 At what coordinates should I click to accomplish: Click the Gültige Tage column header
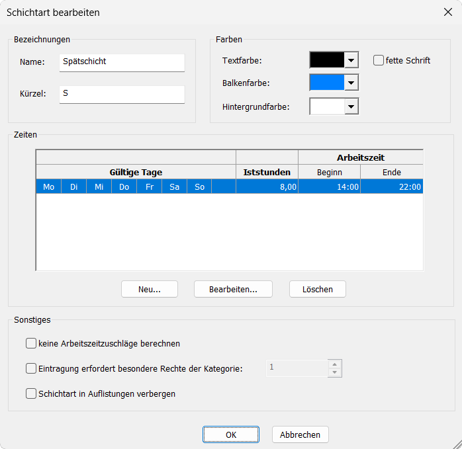coord(136,172)
